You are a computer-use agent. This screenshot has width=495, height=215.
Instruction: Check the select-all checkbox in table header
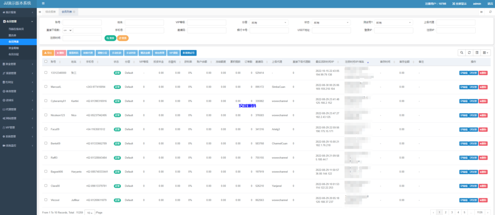[46, 62]
